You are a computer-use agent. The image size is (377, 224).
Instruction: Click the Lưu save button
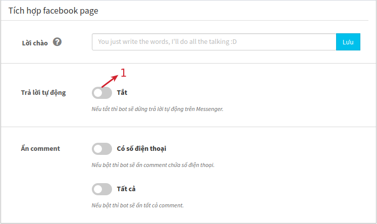[348, 42]
